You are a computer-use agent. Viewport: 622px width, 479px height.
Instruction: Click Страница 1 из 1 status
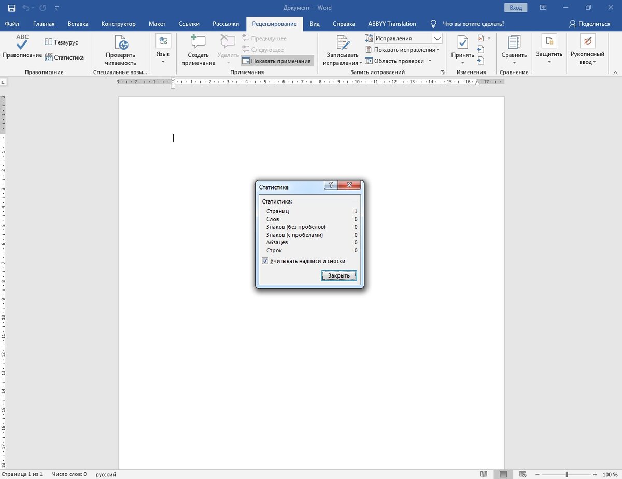(22, 474)
